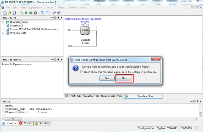
Task: Switch to Boundary Scan document tab
Action: click(143, 96)
